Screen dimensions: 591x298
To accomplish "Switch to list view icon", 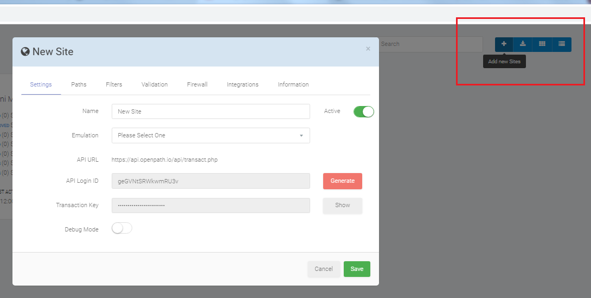I will click(x=562, y=44).
